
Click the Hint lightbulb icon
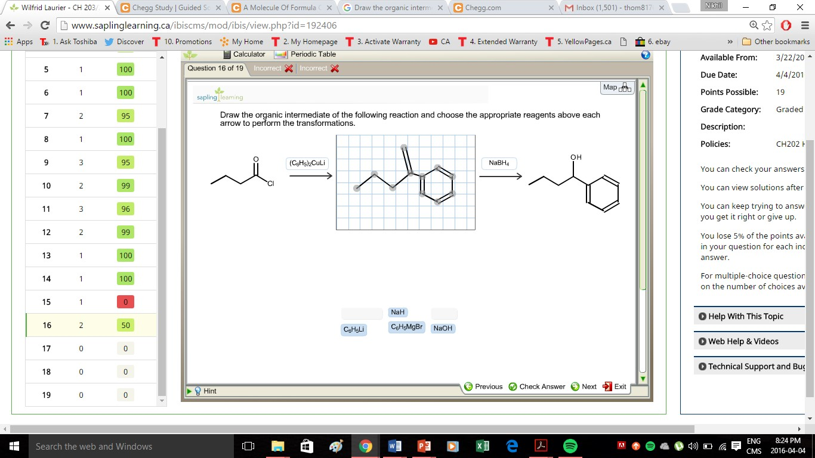click(199, 391)
